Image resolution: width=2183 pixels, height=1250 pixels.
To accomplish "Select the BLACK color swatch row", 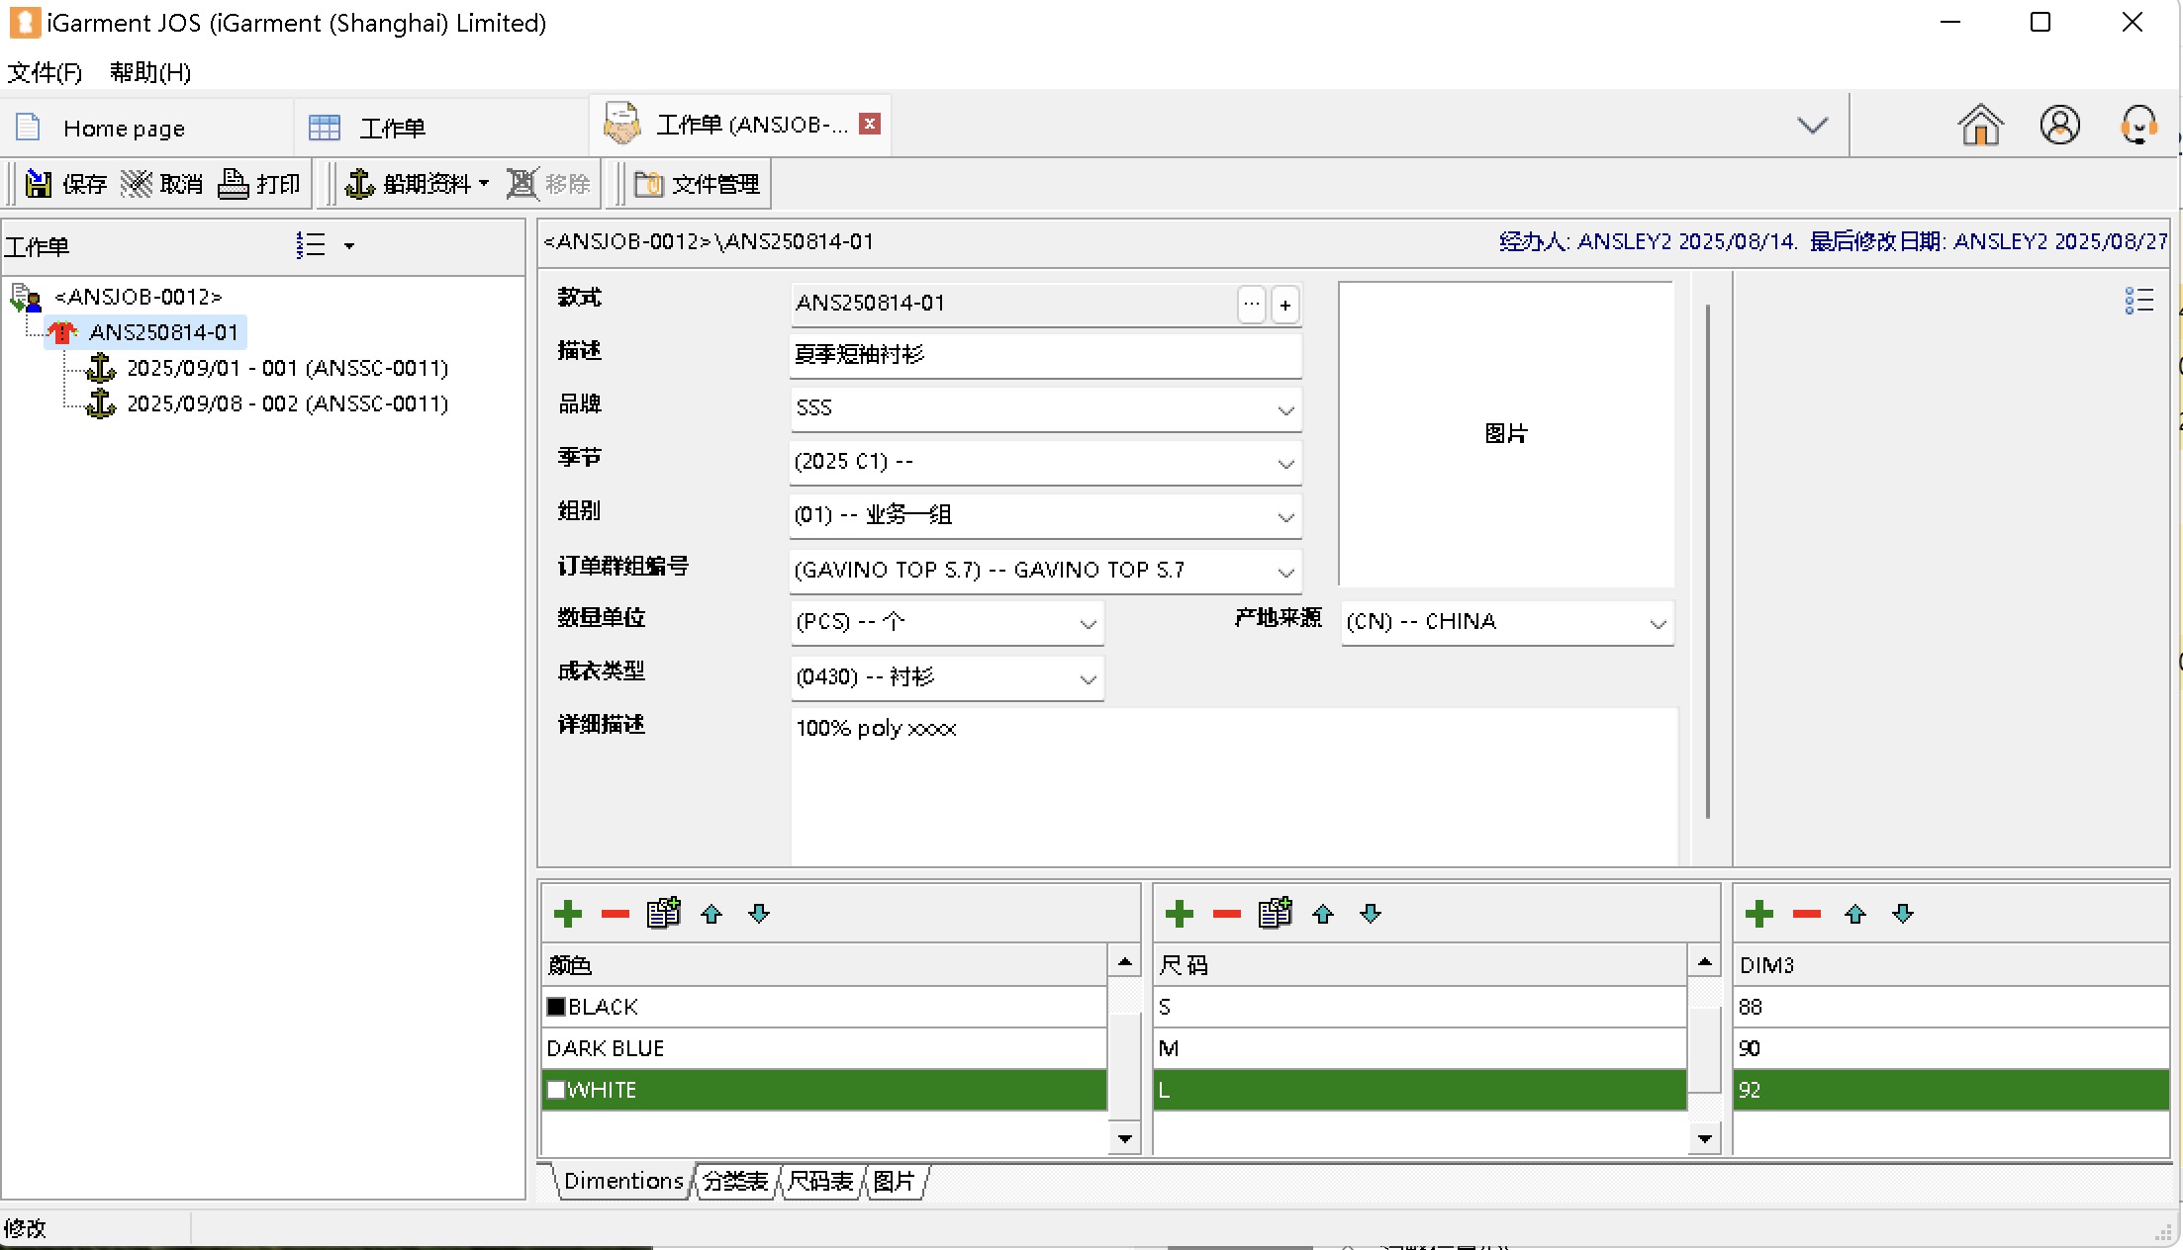I will coord(602,1007).
